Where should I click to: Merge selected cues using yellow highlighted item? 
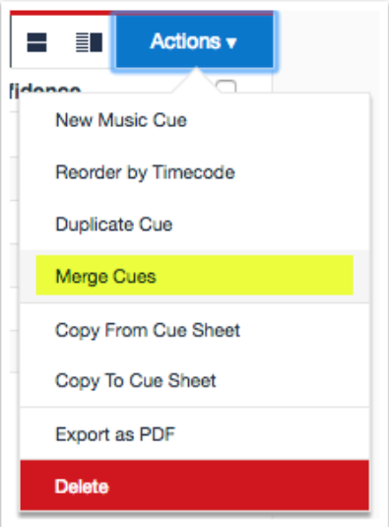[x=195, y=275]
